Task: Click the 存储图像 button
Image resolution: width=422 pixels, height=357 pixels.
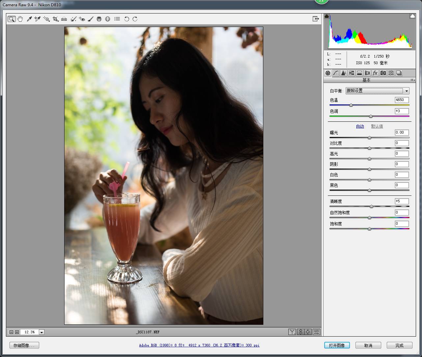Action: pyautogui.click(x=24, y=345)
